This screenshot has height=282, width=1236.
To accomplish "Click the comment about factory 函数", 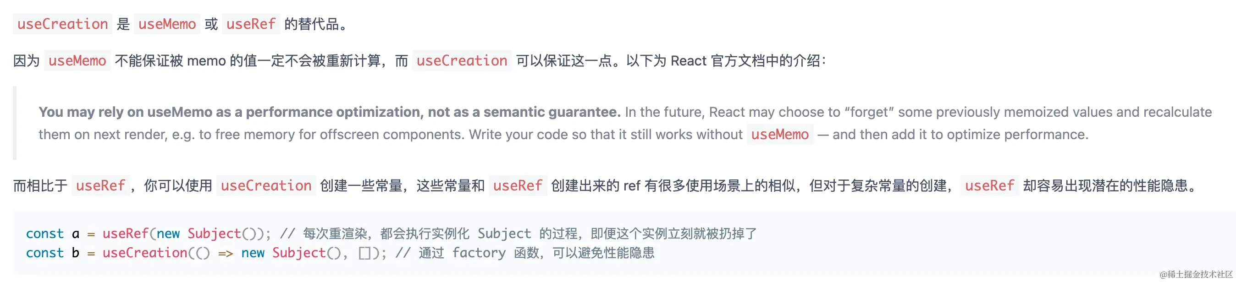I will coord(525,253).
